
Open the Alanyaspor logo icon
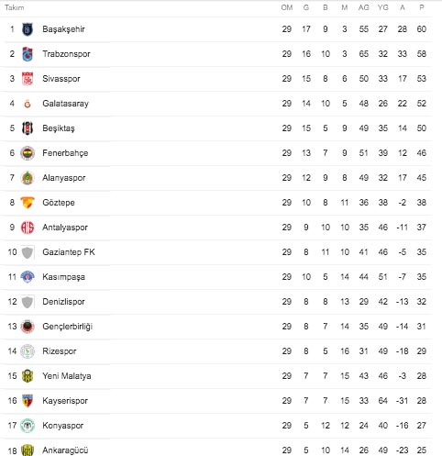tap(28, 178)
